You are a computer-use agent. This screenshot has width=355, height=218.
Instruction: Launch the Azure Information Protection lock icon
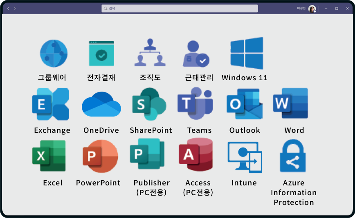[x=293, y=156]
